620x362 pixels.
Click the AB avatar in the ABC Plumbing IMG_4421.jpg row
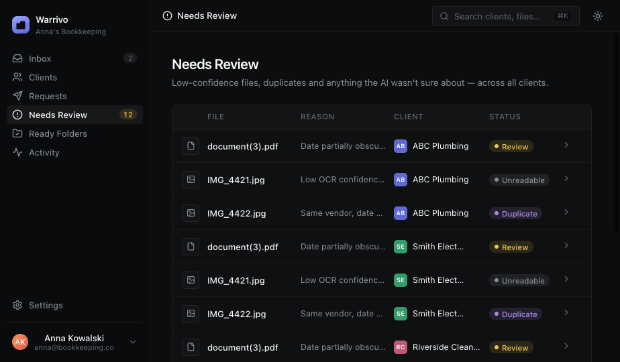401,180
